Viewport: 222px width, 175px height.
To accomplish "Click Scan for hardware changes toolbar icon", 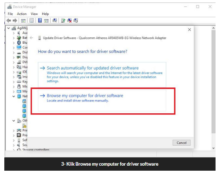I will tap(55, 20).
